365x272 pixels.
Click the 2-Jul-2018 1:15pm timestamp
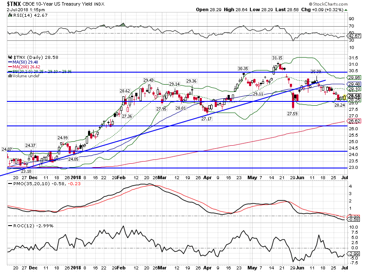click(26, 10)
